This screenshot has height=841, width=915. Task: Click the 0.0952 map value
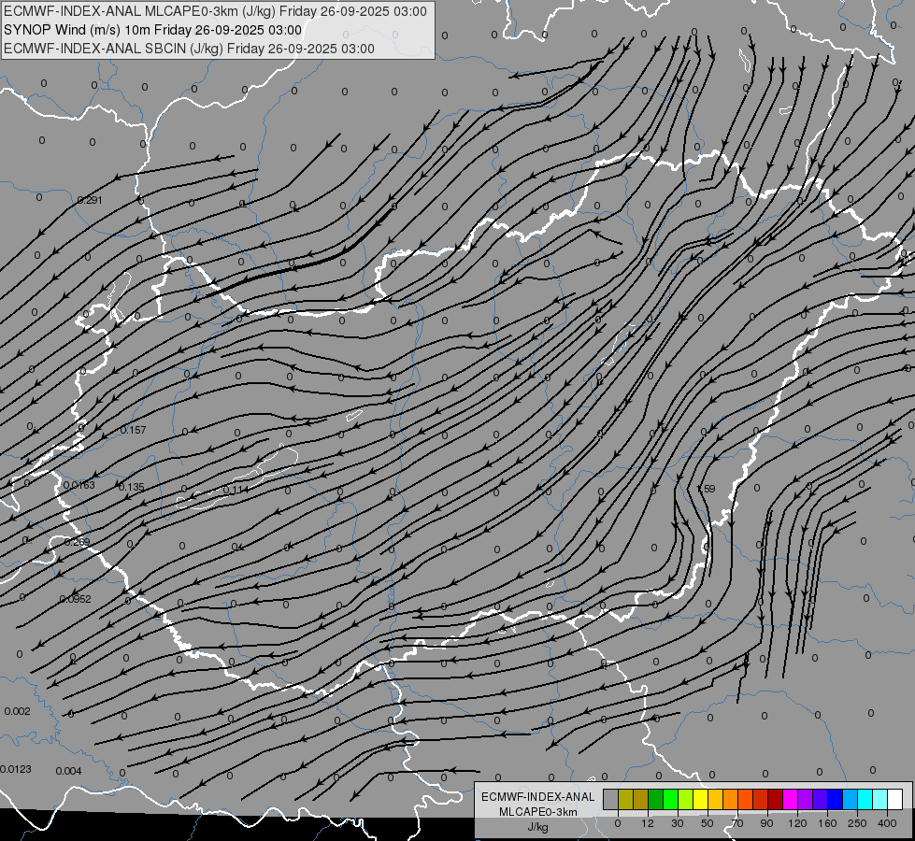pos(76,599)
